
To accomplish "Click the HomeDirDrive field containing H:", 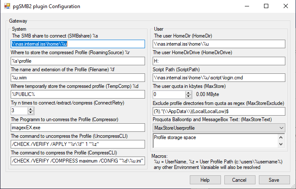I will (219, 61).
